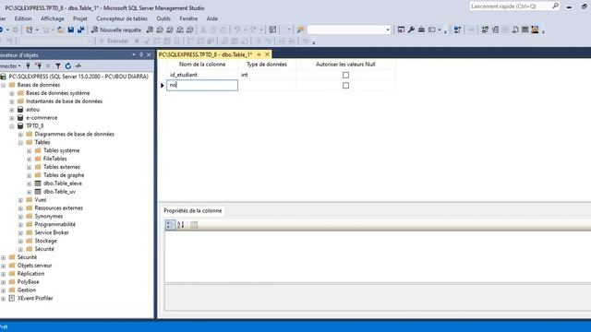Viewport: 591px width, 332px height.
Task: Open the Fenêtre menu
Action: click(x=188, y=18)
